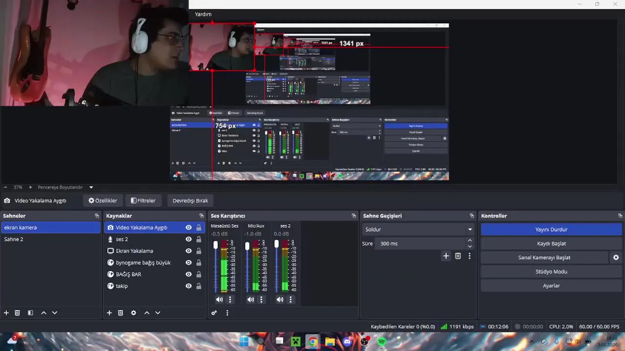Select the Sahne 2 scene
The height and width of the screenshot is (351, 625).
point(51,239)
